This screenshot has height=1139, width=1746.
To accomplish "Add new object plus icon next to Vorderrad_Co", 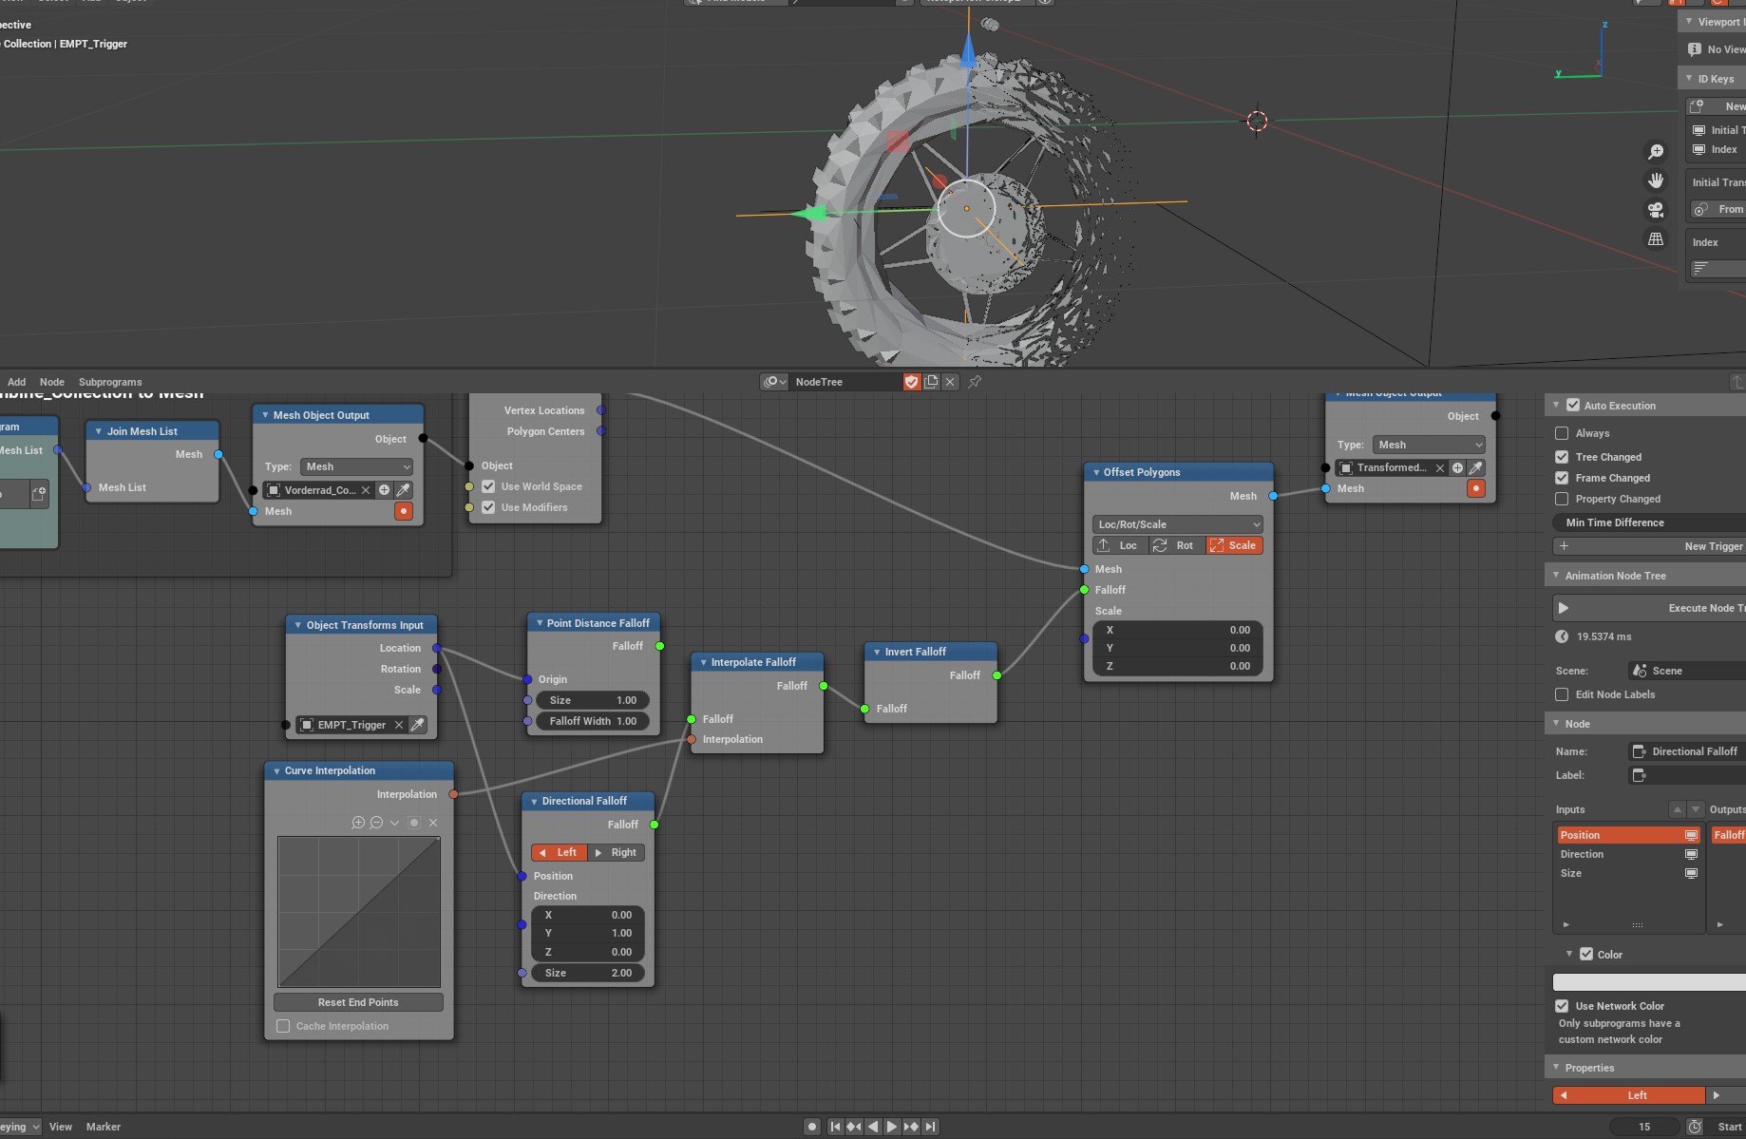I will [x=385, y=490].
